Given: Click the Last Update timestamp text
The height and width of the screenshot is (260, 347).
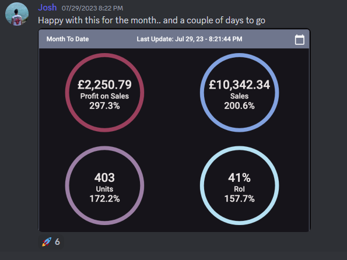Looking at the screenshot, I should point(190,39).
